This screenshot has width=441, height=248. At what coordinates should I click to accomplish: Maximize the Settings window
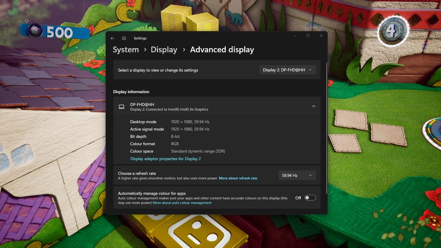(x=308, y=36)
